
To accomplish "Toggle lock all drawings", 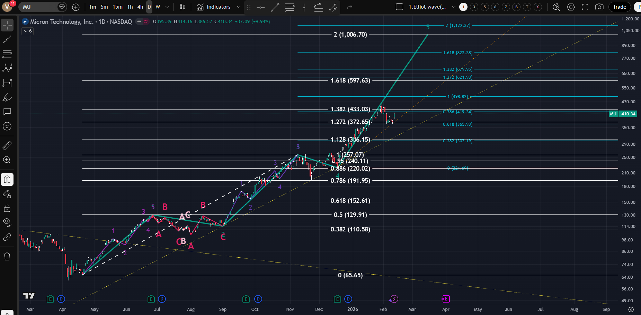I will coord(7,208).
